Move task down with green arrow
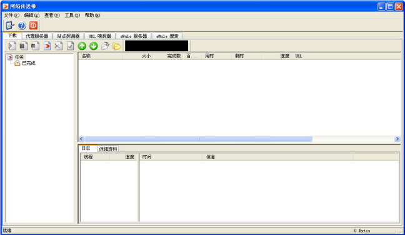Viewport: 405px width, 235px height. click(x=94, y=46)
